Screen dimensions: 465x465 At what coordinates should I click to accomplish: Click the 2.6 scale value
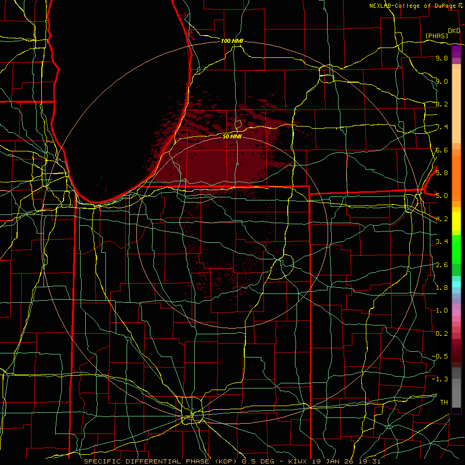442,265
